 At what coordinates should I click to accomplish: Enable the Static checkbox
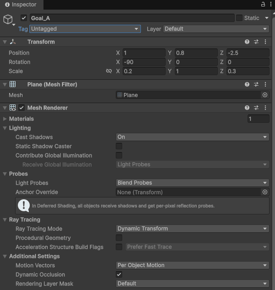tap(239, 18)
